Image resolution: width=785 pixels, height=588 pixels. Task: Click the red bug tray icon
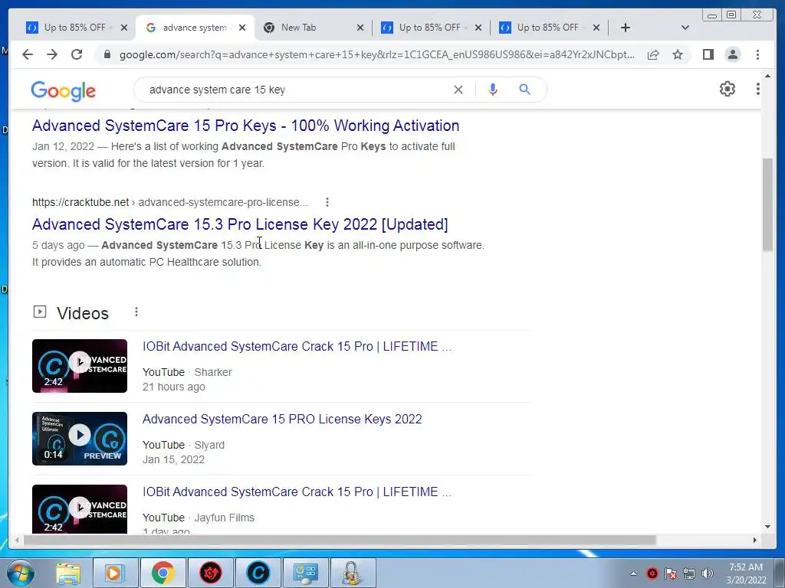[x=652, y=573]
